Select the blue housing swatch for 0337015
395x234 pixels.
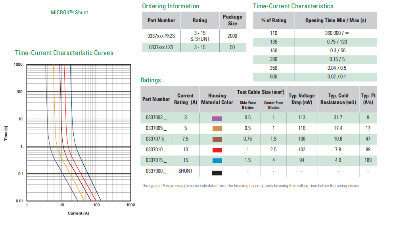217,161
